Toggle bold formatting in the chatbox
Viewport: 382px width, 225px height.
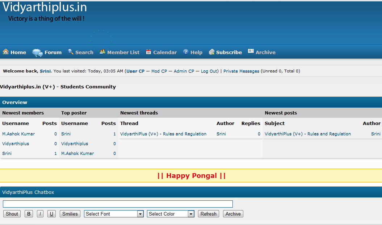(x=29, y=214)
